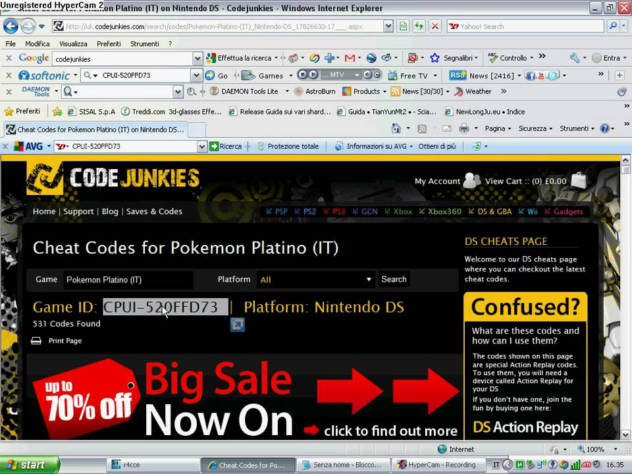Screen dimensions: 632x474
Task: Open the address bar dropdown arrow
Action: pos(388,26)
